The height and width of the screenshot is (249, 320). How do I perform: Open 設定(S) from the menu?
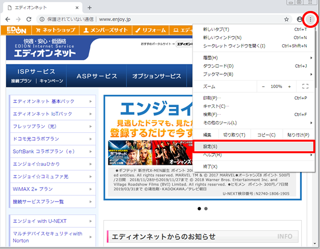[254, 146]
